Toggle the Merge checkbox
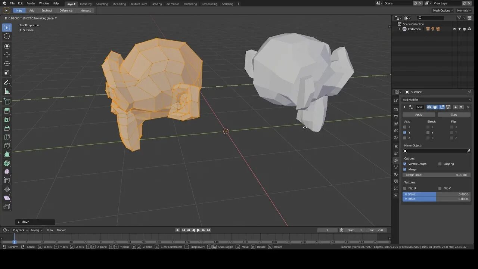 [405, 169]
